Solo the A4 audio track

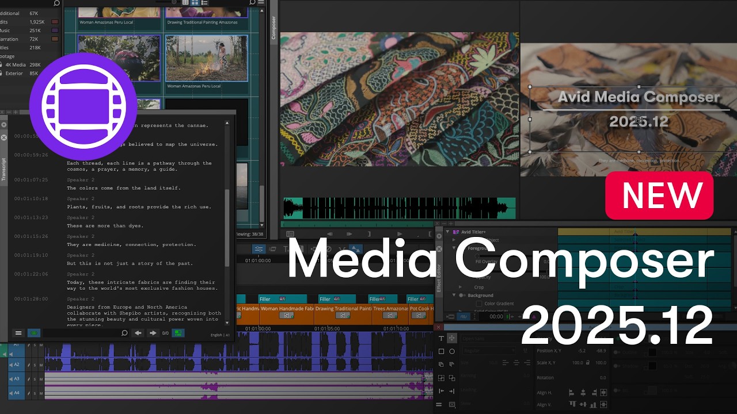tap(35, 393)
